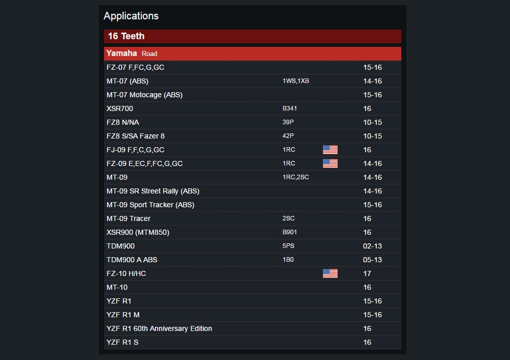Select FZ8 S/SA Fazer 8 entry
510x360 pixels.
pyautogui.click(x=136, y=136)
